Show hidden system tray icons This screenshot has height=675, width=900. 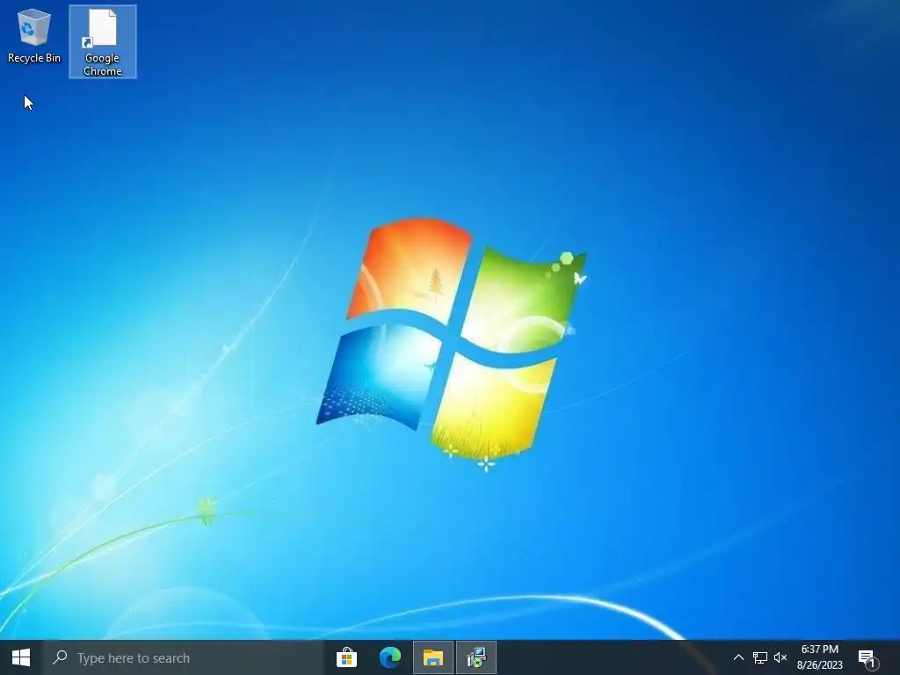[x=738, y=657]
